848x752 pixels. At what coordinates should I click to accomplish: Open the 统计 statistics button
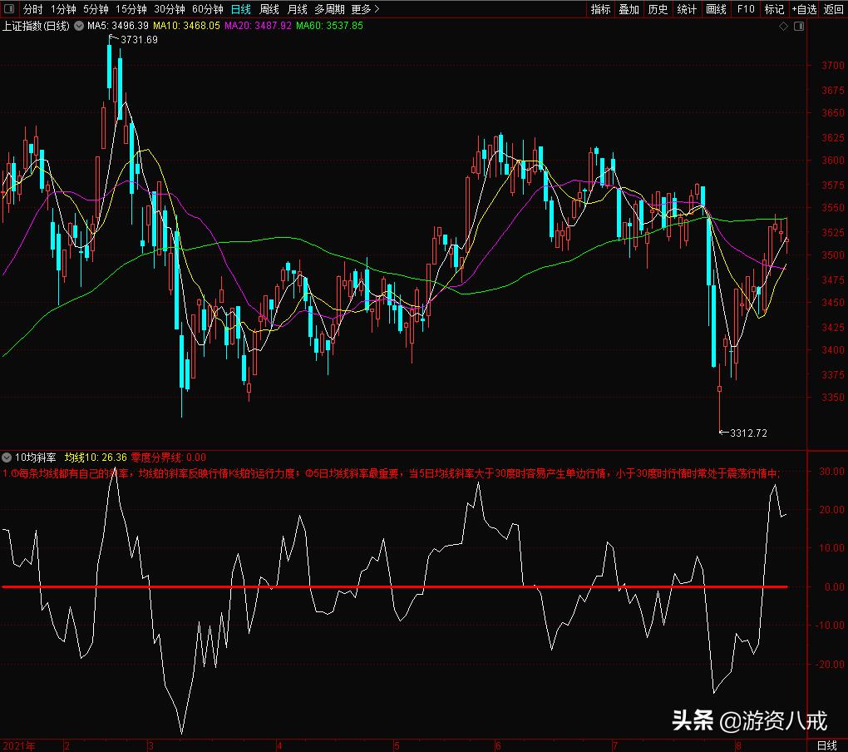coord(687,9)
